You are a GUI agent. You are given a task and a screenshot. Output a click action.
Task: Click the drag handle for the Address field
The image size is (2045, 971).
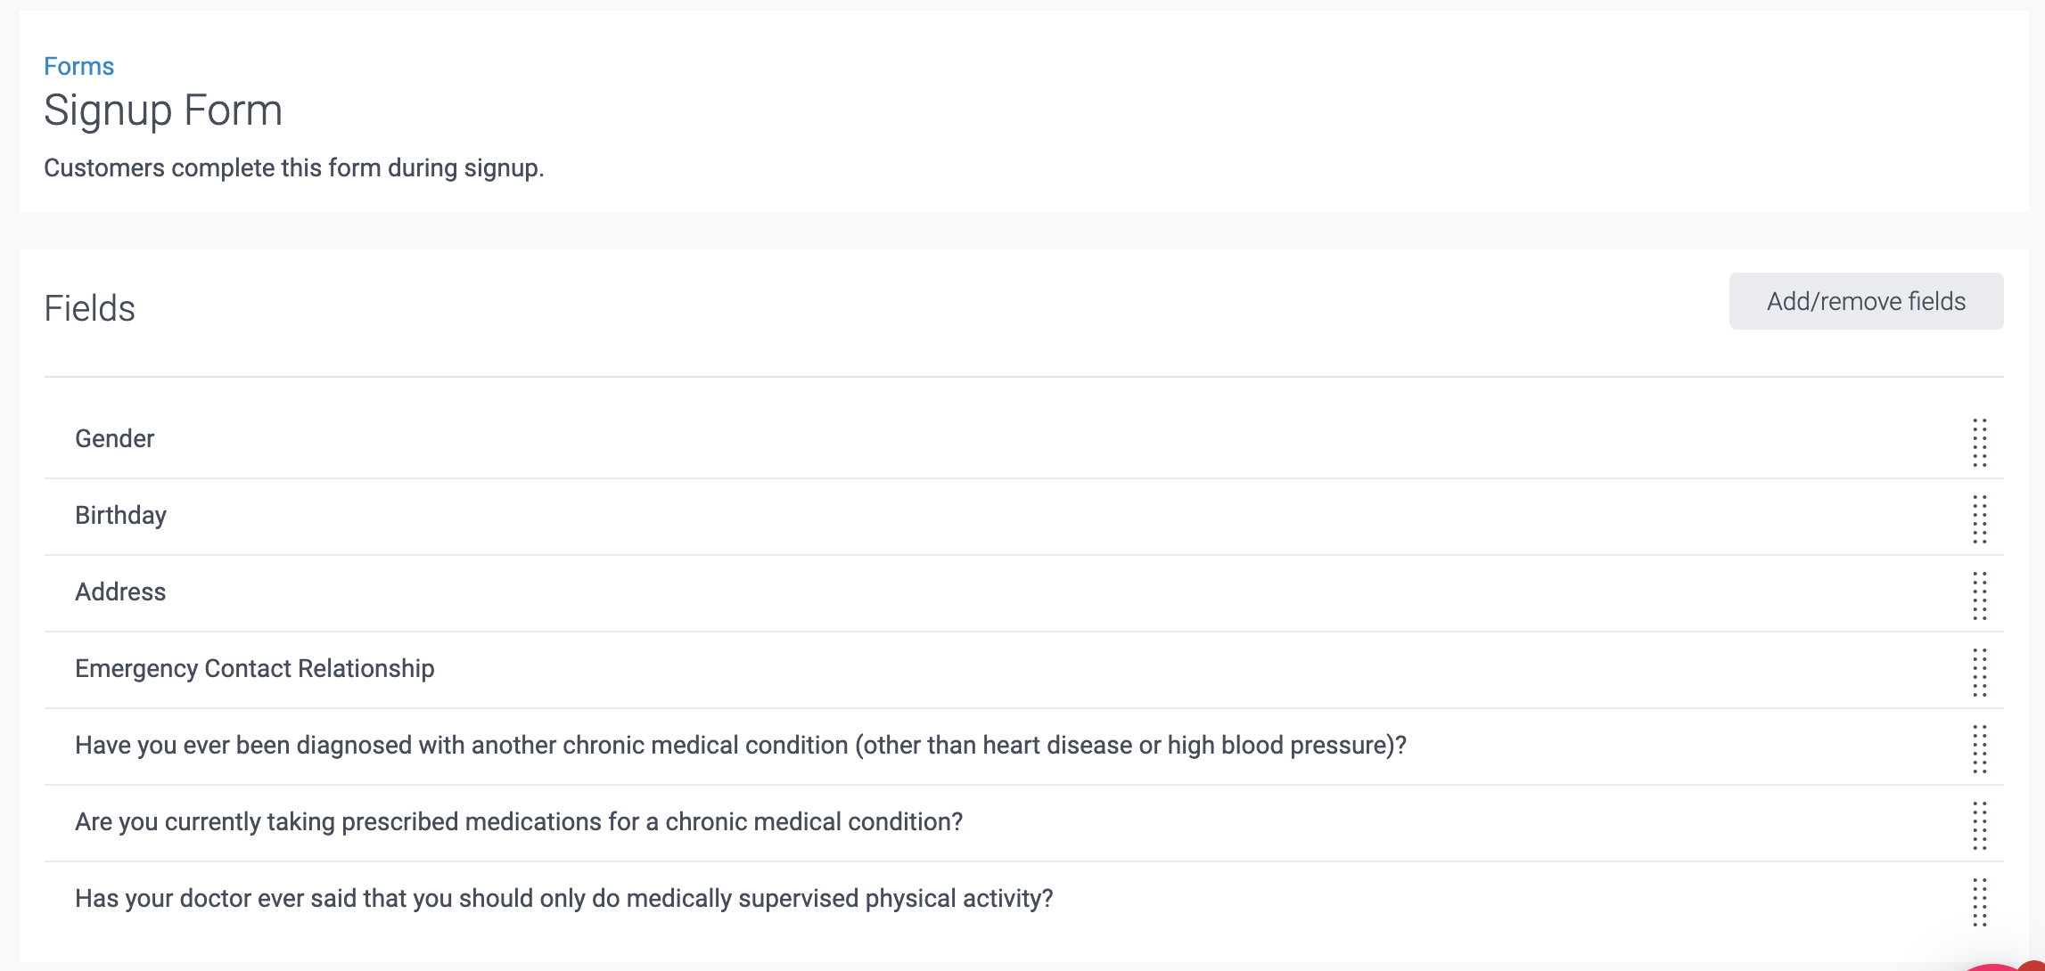click(x=1980, y=593)
